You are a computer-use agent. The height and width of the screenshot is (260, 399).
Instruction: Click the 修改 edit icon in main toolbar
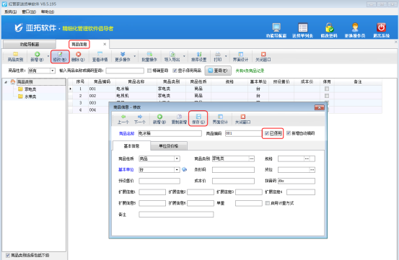tap(60, 54)
